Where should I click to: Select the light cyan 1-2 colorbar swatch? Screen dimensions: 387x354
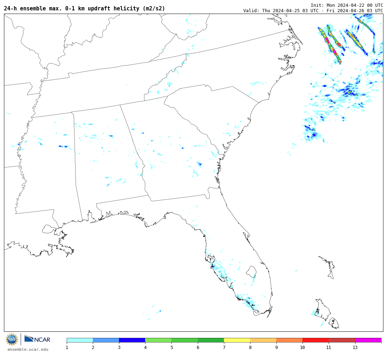click(80, 340)
